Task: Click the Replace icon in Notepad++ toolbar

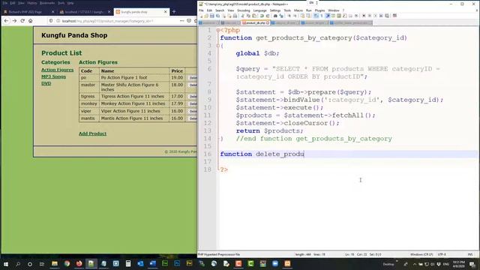Action: pyautogui.click(x=281, y=16)
